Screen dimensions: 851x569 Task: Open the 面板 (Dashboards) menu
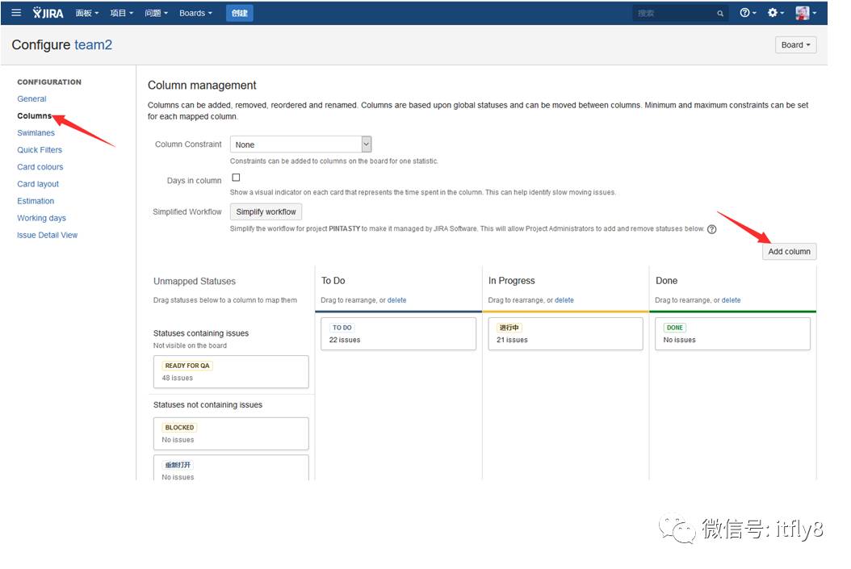(x=87, y=13)
